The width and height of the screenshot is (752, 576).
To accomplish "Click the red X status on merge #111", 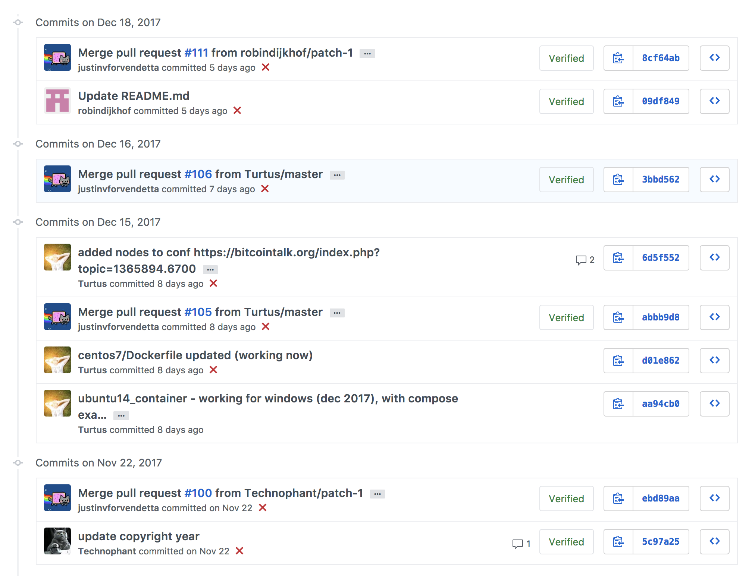I will [265, 67].
